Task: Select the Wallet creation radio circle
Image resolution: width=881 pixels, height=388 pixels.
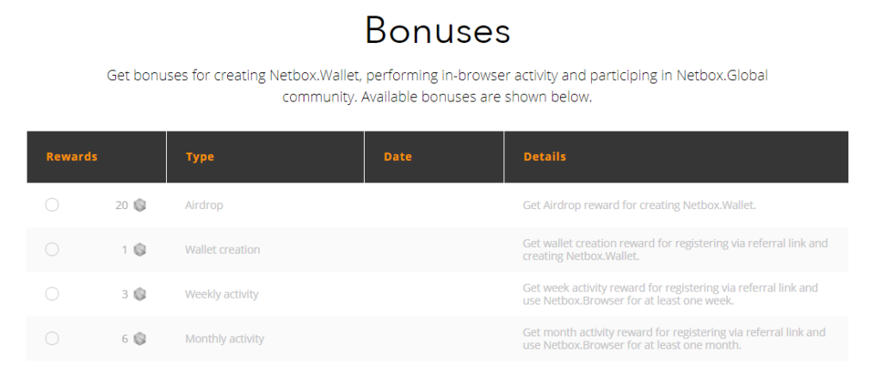Action: 52,249
